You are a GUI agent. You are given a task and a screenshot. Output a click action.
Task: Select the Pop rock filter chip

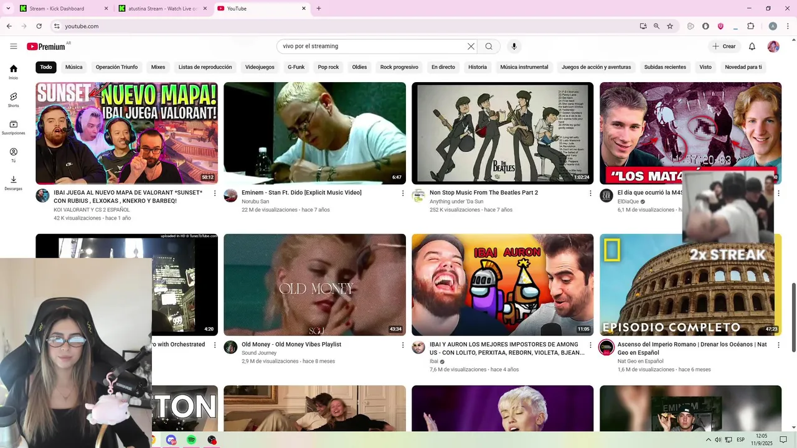[x=328, y=67]
